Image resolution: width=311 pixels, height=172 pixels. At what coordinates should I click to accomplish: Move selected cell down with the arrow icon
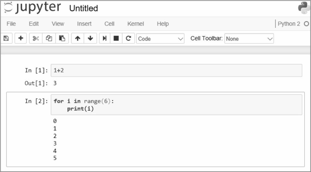pyautogui.click(x=90, y=38)
